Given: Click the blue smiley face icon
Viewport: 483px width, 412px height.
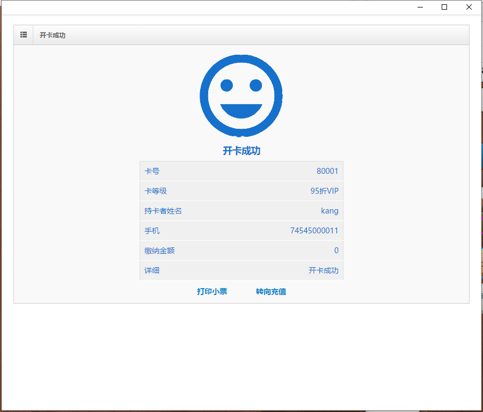Looking at the screenshot, I should (x=241, y=96).
